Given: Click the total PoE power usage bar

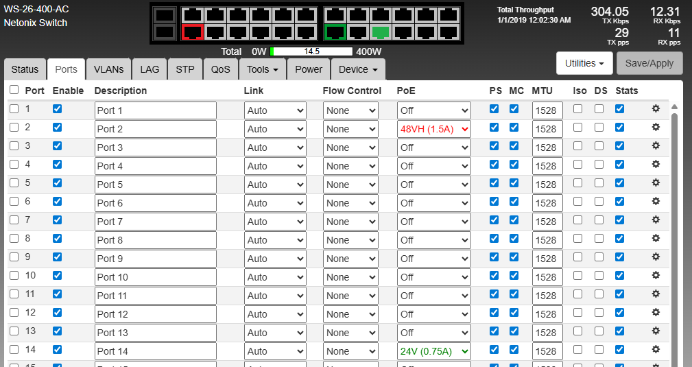Looking at the screenshot, I should 311,51.
